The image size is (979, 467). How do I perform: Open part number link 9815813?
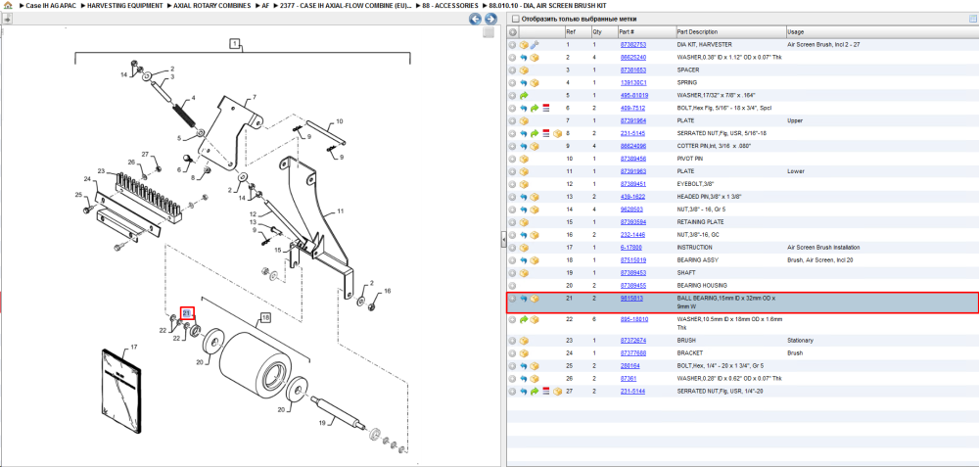631,299
